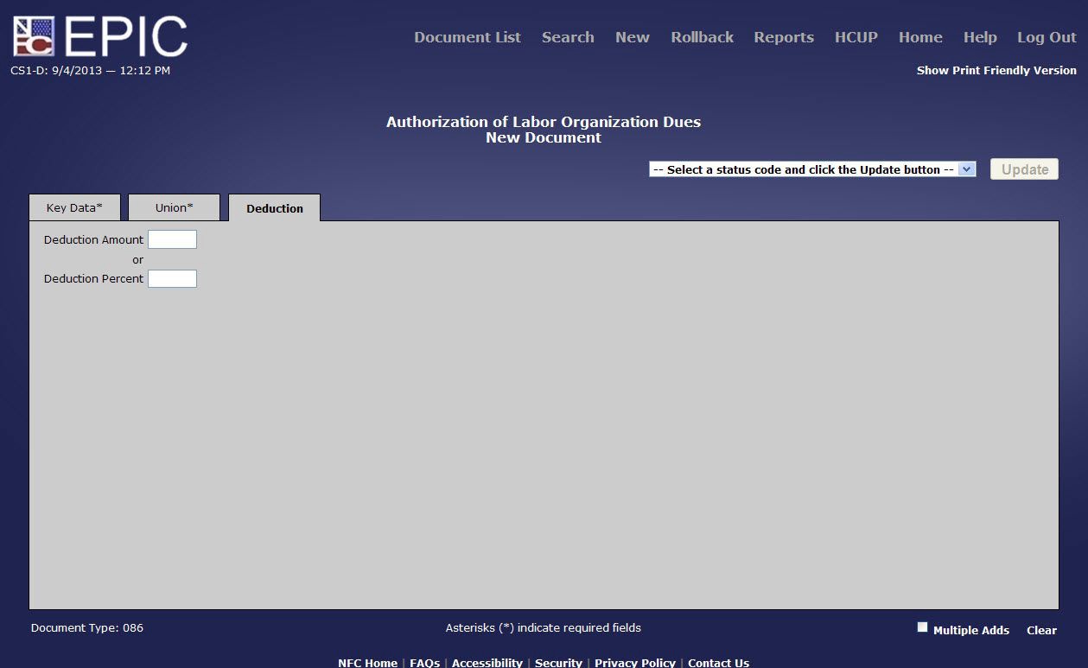Select New from the navigation bar
The height and width of the screenshot is (668, 1088).
(x=632, y=37)
